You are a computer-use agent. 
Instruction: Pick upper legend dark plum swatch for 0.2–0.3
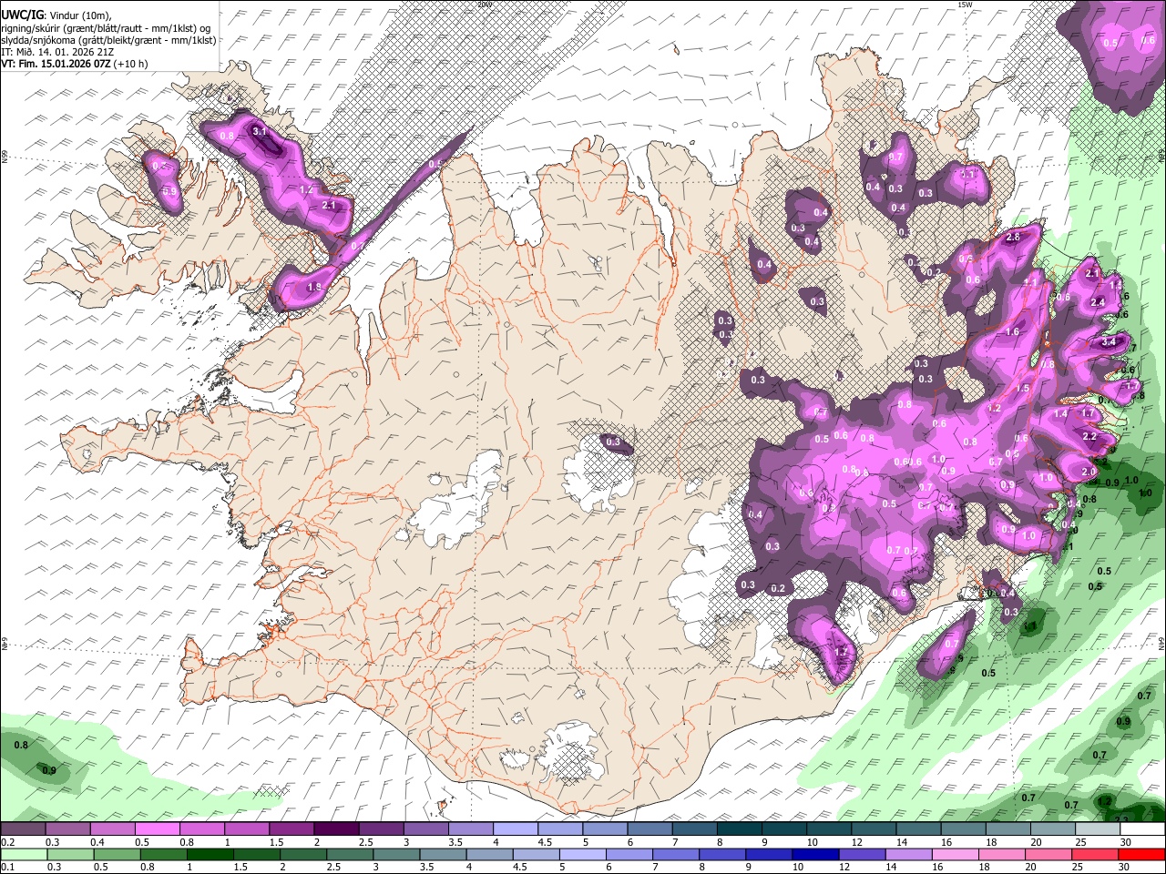(x=23, y=829)
